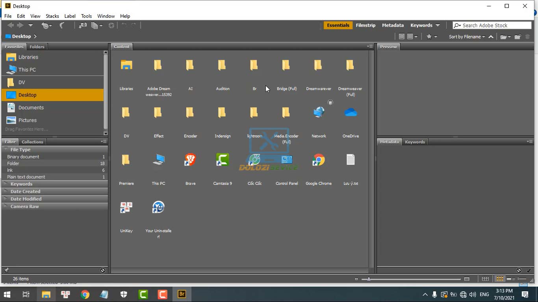The height and width of the screenshot is (302, 538).
Task: Click the clear filter icon in Filter panel
Action: point(103,271)
